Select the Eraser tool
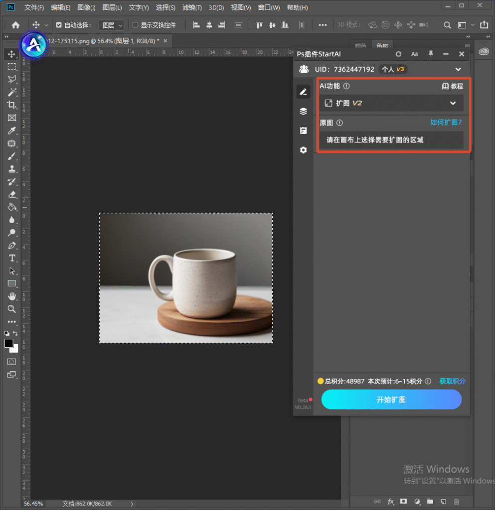The height and width of the screenshot is (510, 495). point(12,195)
